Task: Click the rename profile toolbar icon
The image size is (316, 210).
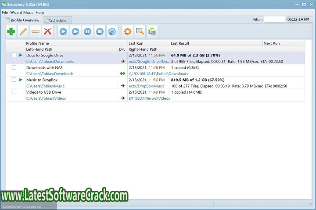Action: pos(36,31)
